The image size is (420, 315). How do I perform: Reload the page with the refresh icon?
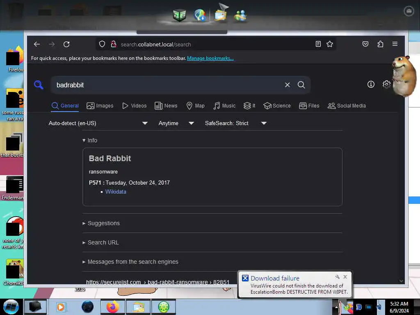point(66,44)
